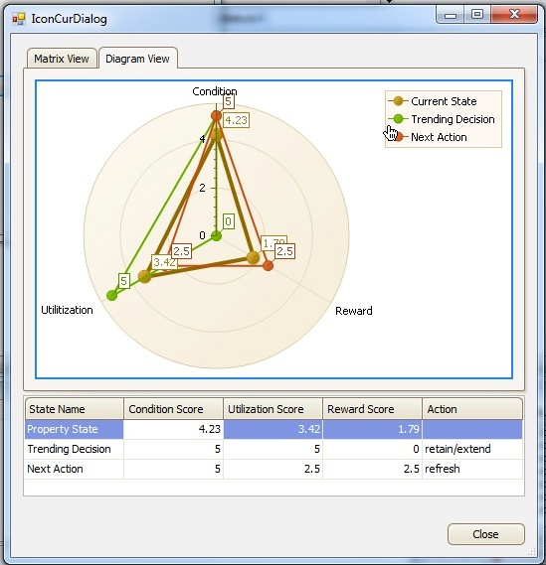Close the dialog with the Close button
The height and width of the screenshot is (565, 546).
485,534
